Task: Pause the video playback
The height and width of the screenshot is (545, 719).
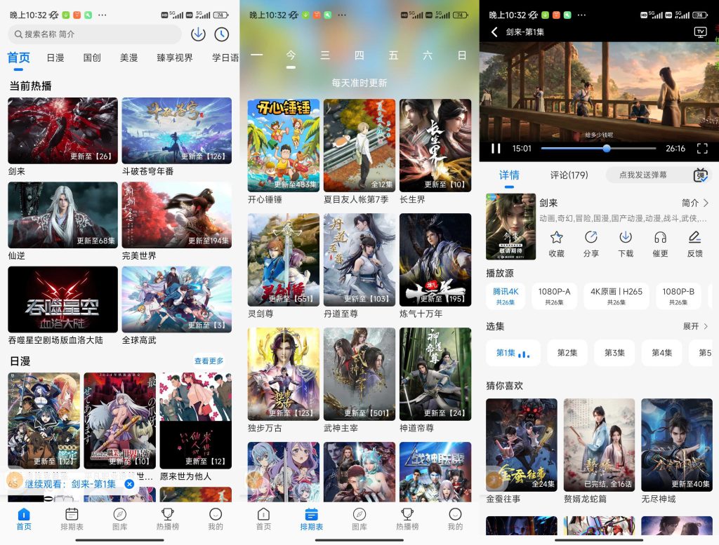Action: point(496,149)
